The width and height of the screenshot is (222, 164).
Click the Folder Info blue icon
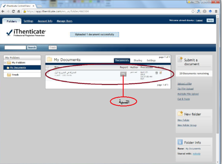180,142
